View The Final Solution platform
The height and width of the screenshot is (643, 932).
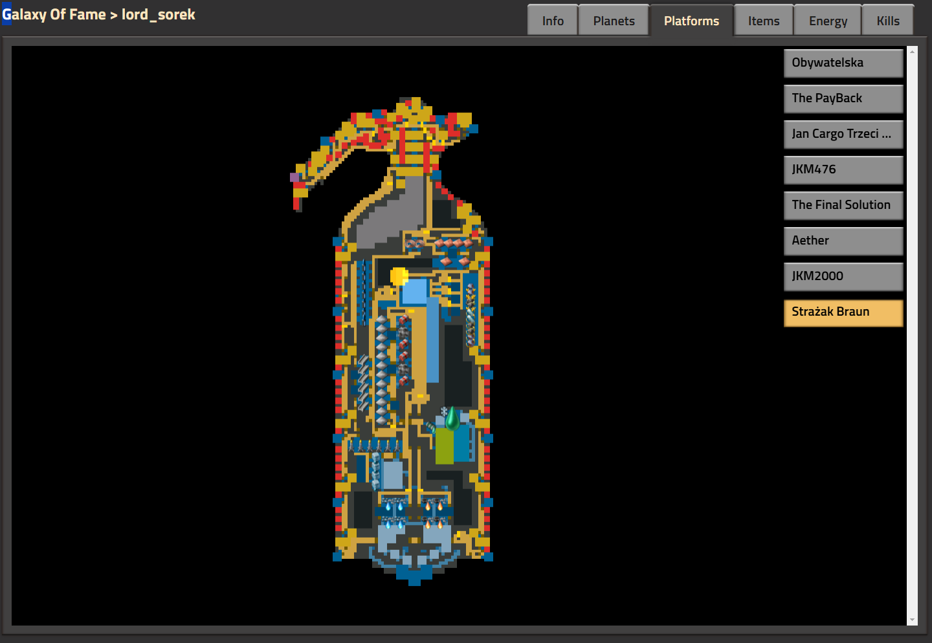coord(843,205)
